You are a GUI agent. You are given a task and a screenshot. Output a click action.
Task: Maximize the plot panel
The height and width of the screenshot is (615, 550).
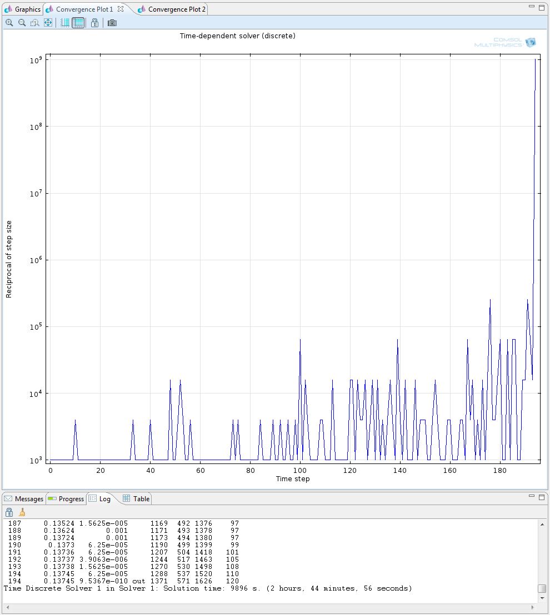tap(541, 7)
